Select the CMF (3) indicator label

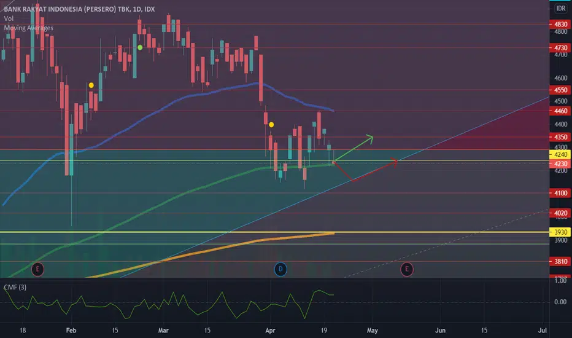15,287
